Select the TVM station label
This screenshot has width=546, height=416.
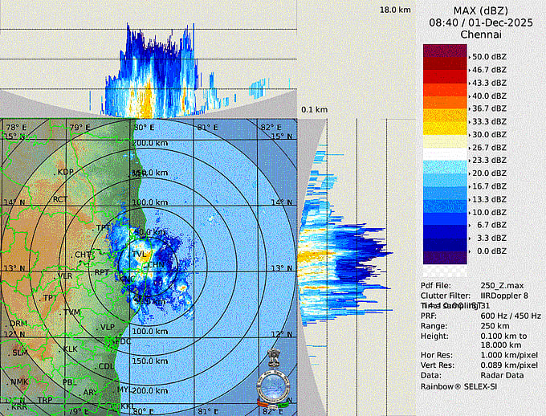[x=72, y=312]
